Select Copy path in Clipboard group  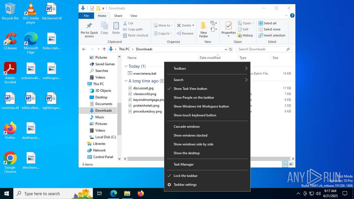(x=133, y=29)
